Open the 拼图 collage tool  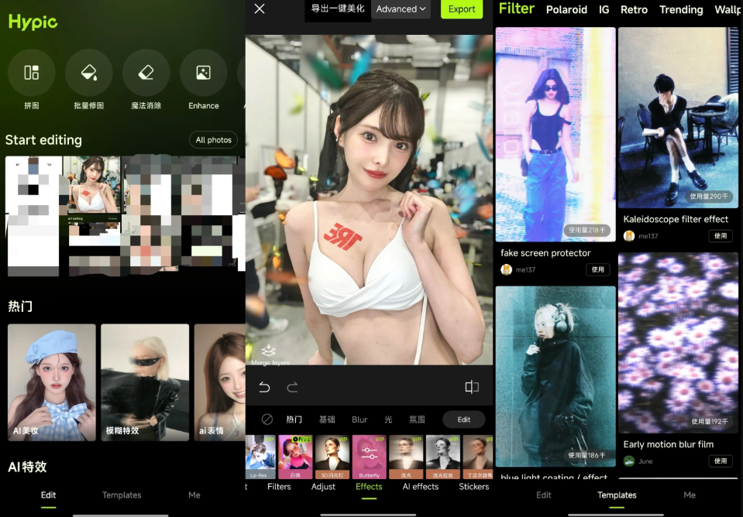click(31, 74)
